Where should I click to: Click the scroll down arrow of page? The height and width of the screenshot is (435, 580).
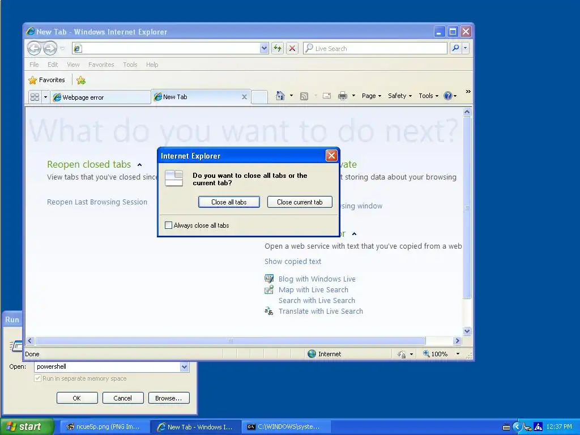tap(467, 331)
